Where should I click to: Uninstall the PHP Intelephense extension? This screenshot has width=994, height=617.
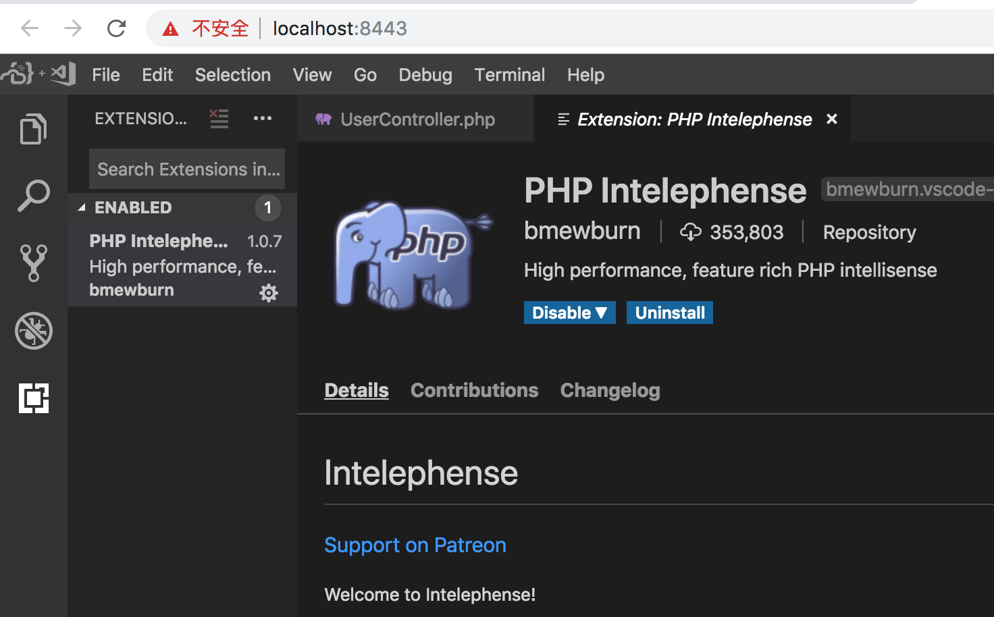point(669,312)
